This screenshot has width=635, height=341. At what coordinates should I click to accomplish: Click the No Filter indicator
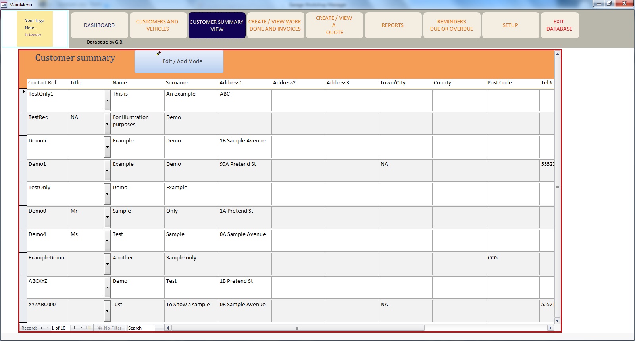pos(110,328)
